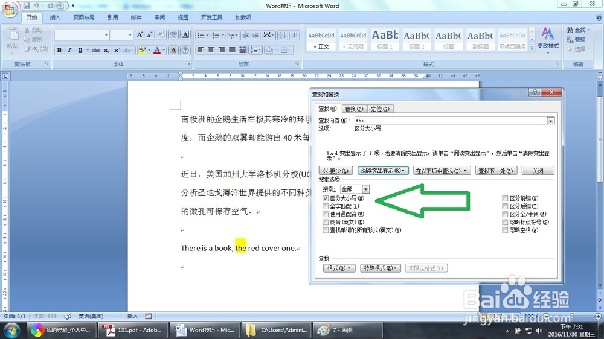Open the 视图 ribbon tab
Image resolution: width=604 pixels, height=339 pixels.
183,17
